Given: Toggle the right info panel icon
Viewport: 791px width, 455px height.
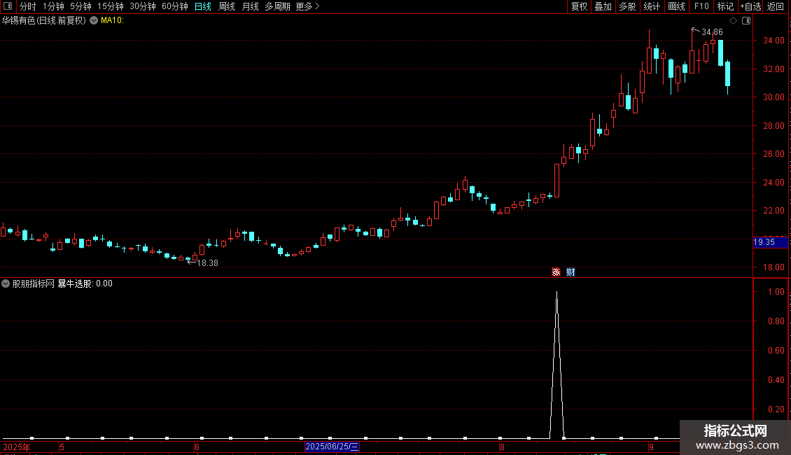Looking at the screenshot, I should pyautogui.click(x=746, y=21).
